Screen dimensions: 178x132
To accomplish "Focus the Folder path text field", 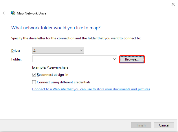I will (x=73, y=59).
